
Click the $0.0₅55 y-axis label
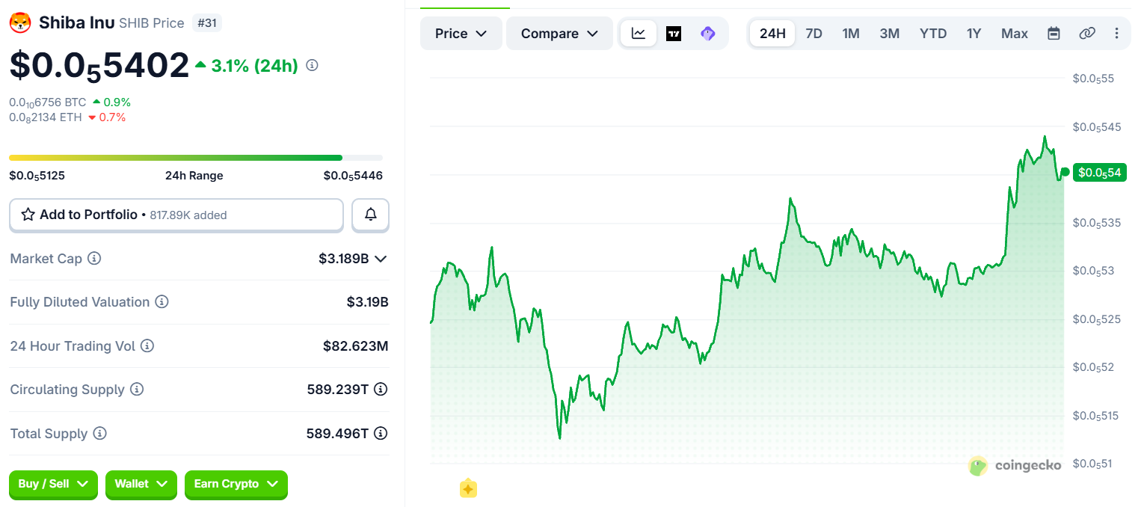coord(1092,79)
